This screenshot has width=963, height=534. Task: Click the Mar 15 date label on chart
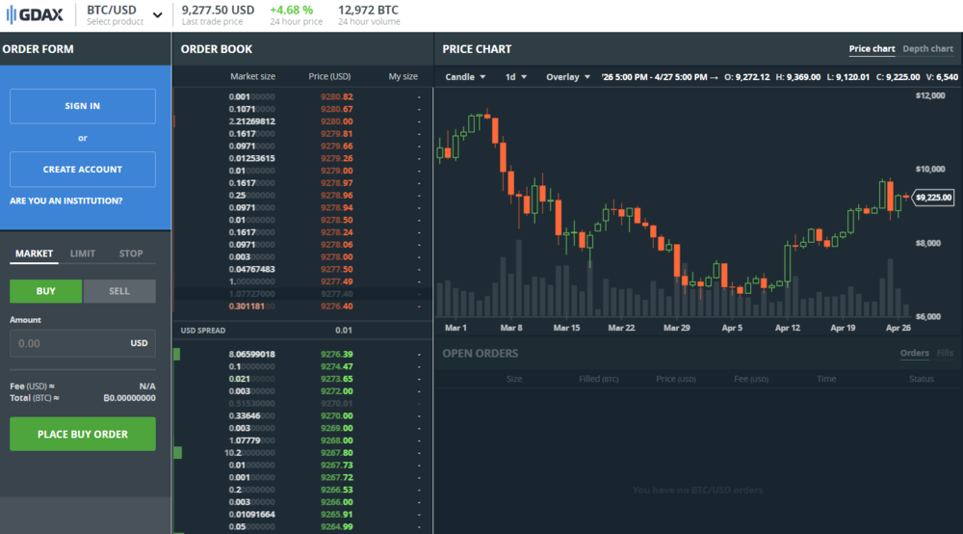[x=566, y=328]
